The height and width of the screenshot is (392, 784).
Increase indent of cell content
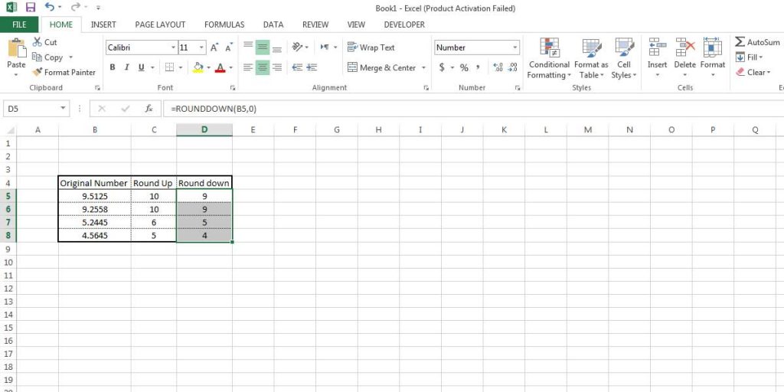point(312,67)
